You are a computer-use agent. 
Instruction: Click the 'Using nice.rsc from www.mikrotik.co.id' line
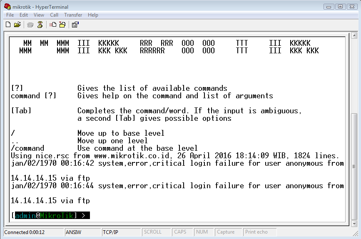(x=175, y=156)
